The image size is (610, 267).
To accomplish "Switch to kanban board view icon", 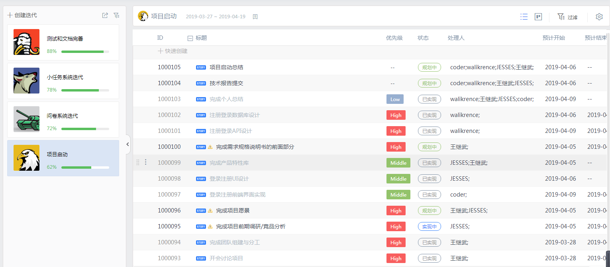I will (x=538, y=17).
